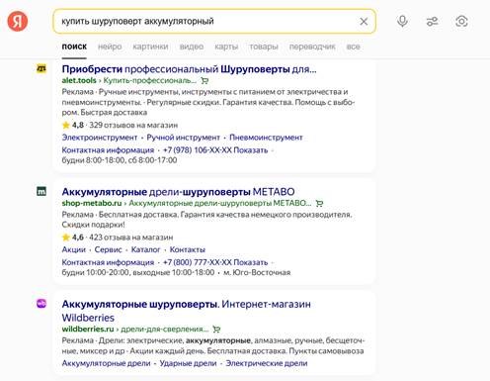Image resolution: width=490 pixels, height=381 pixels.
Task: Click cart icon beside wildberries.ru URL
Action: [216, 329]
